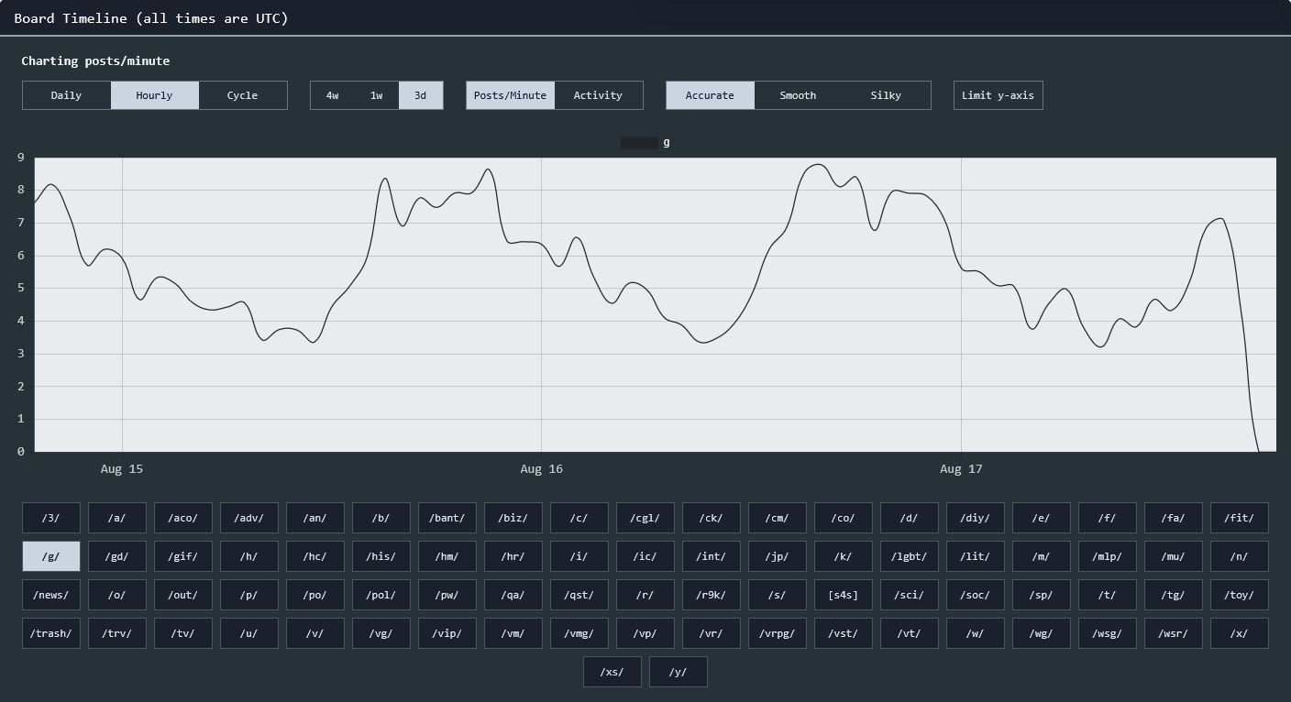Select the /toy/ board
1291x702 pixels.
(x=1240, y=595)
